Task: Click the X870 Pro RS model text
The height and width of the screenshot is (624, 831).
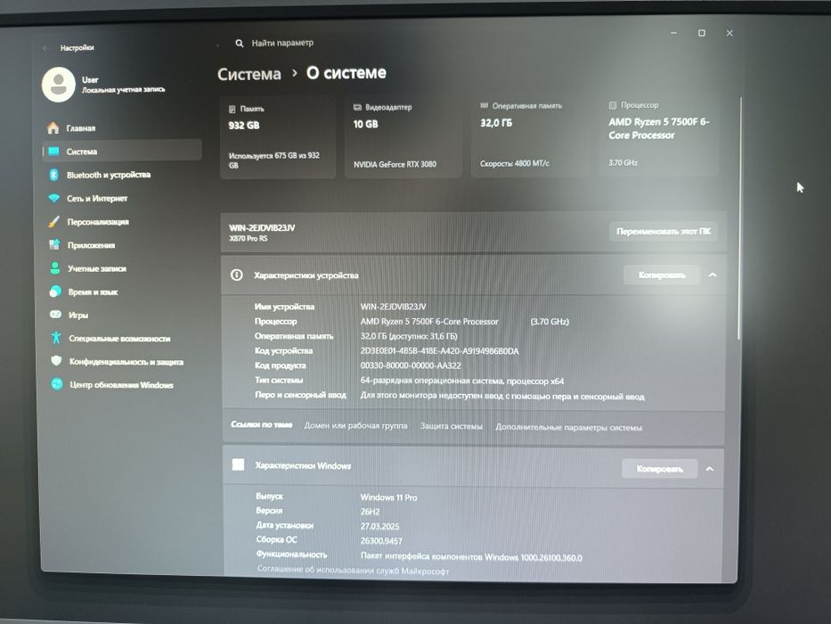Action: pos(248,239)
